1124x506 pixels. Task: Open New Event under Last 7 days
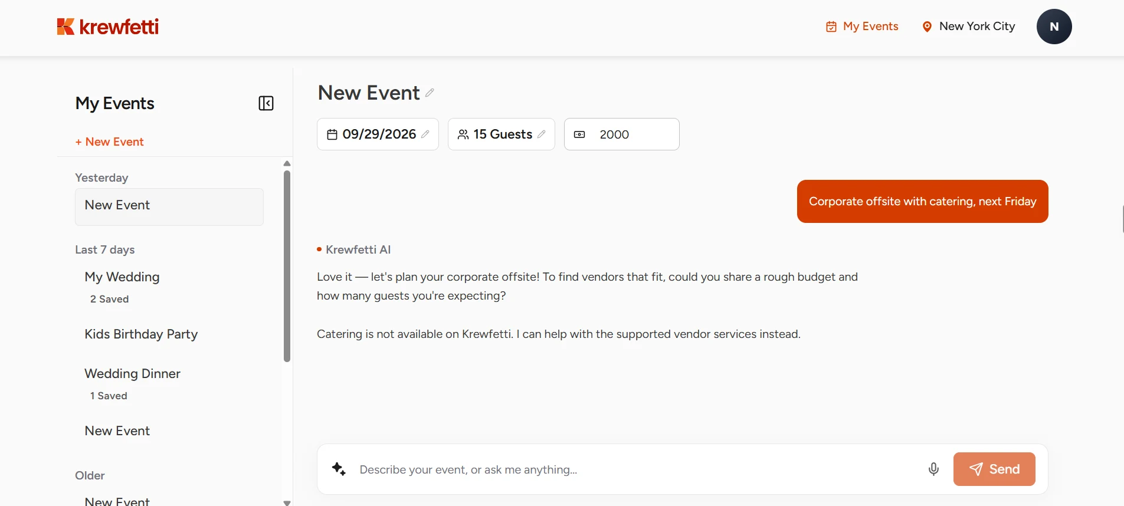[x=117, y=431]
